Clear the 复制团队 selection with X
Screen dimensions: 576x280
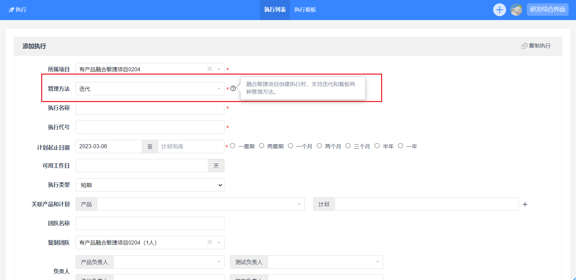pyautogui.click(x=210, y=242)
